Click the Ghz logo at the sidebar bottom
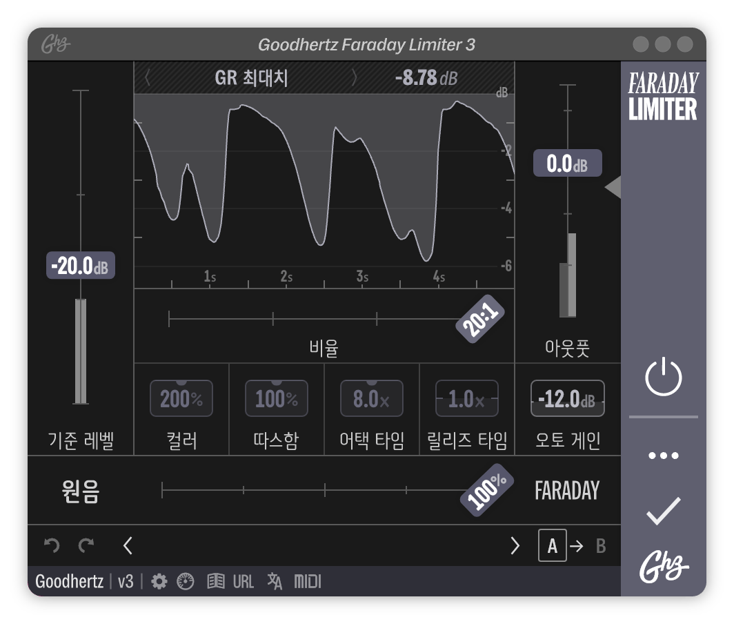This screenshot has width=734, height=624. tap(663, 567)
